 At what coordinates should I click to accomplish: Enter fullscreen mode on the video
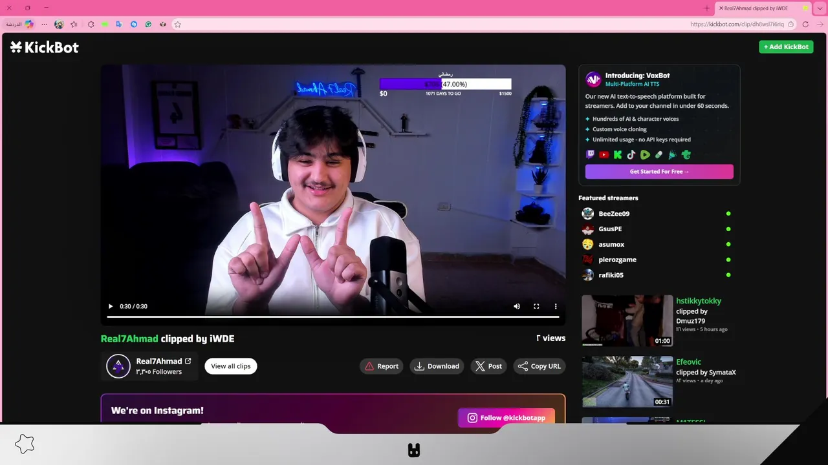(x=536, y=306)
